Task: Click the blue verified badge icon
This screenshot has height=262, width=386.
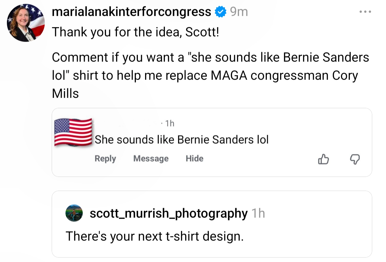Action: point(220,12)
